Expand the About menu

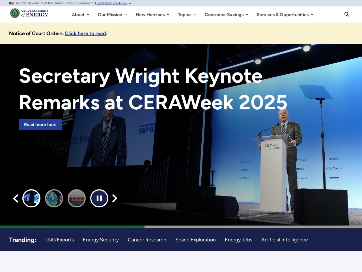pos(80,14)
